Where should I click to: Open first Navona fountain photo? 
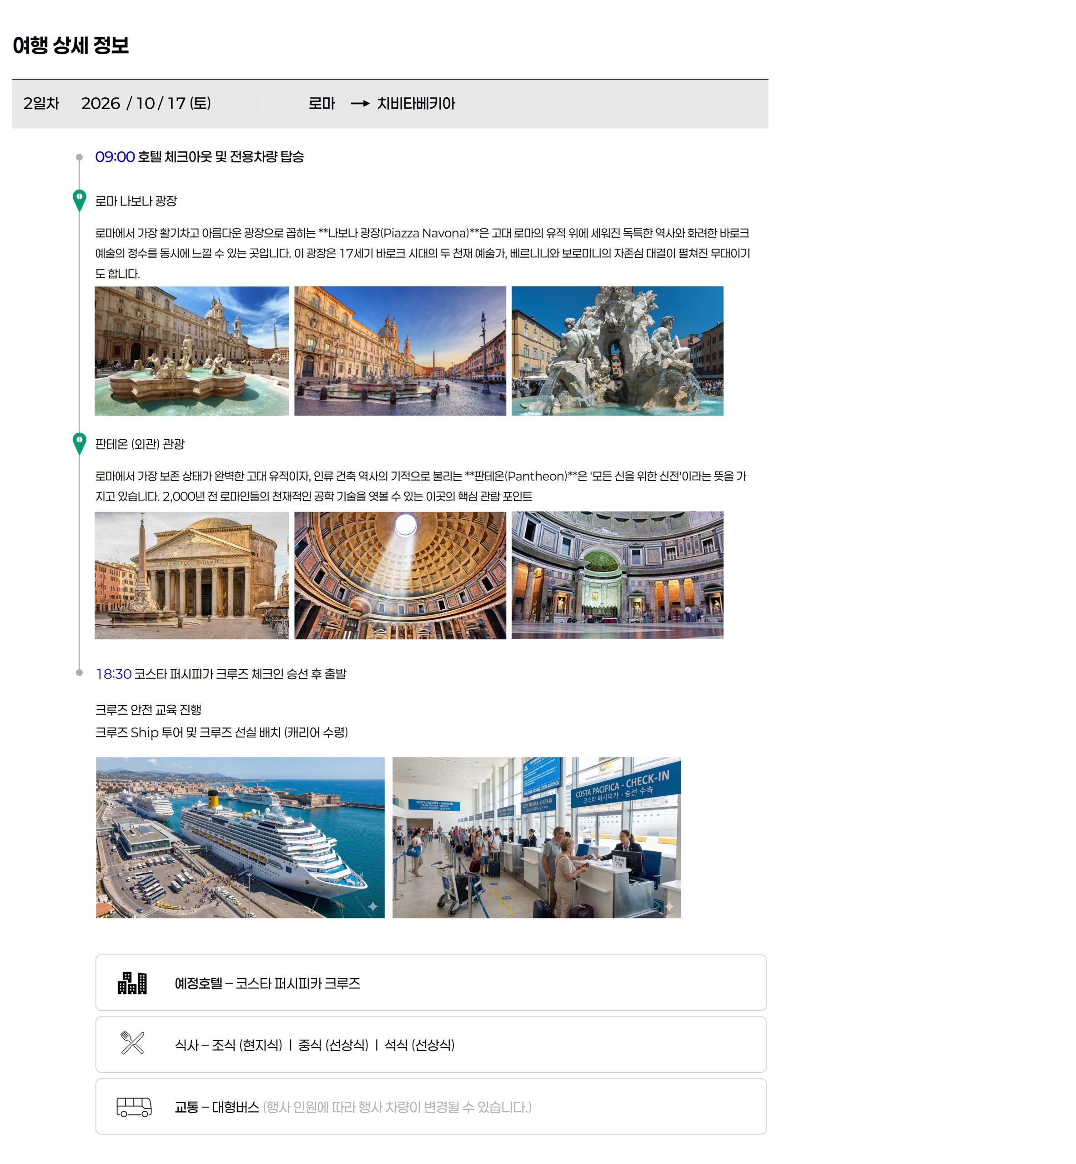click(x=191, y=351)
